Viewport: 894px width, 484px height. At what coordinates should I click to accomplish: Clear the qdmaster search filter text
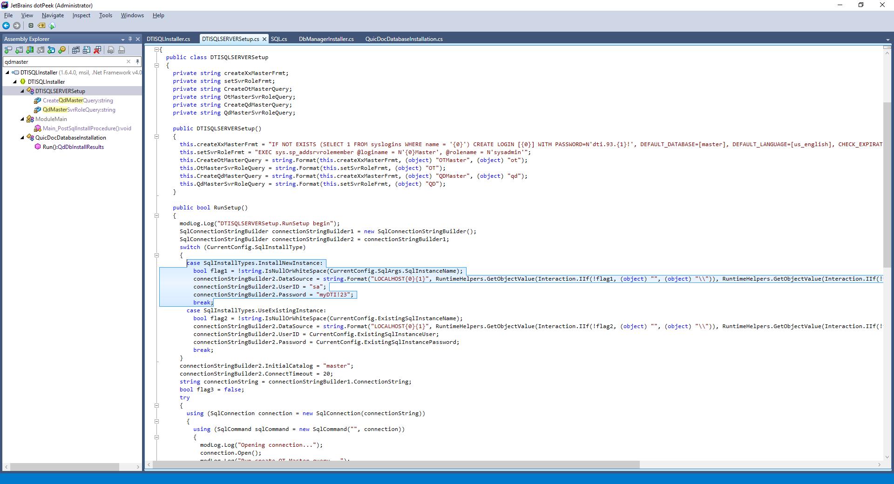[x=129, y=61]
